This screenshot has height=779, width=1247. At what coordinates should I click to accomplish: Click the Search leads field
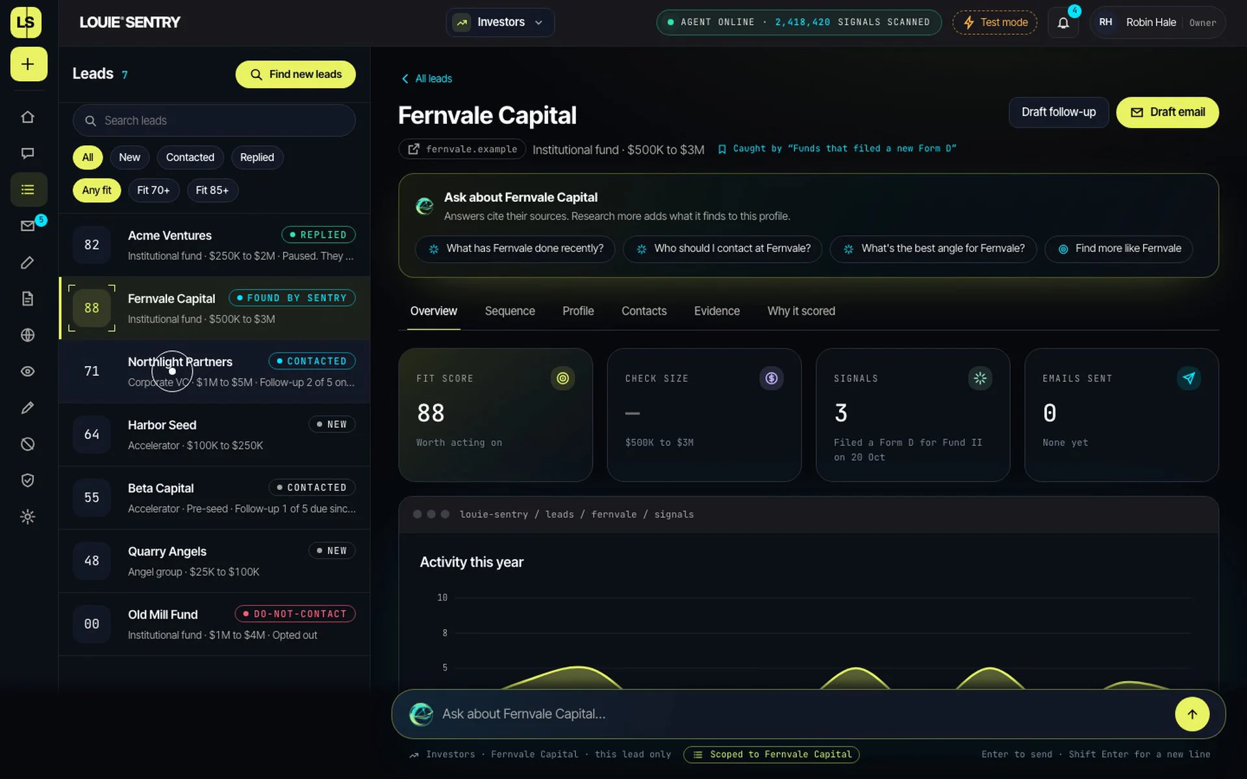point(214,121)
